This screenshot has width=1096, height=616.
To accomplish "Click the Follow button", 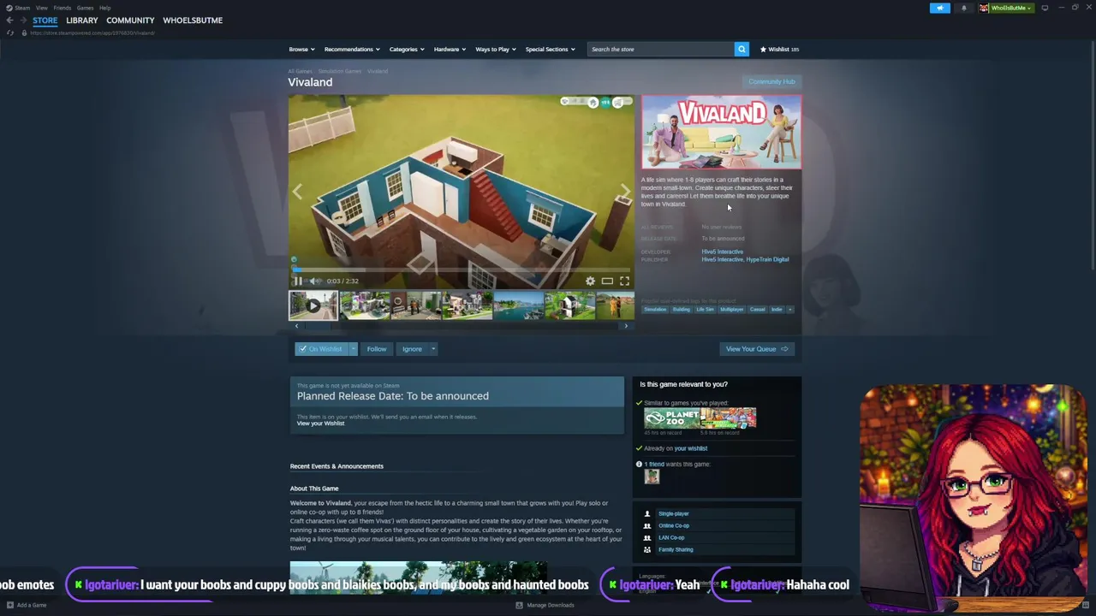I will (377, 349).
